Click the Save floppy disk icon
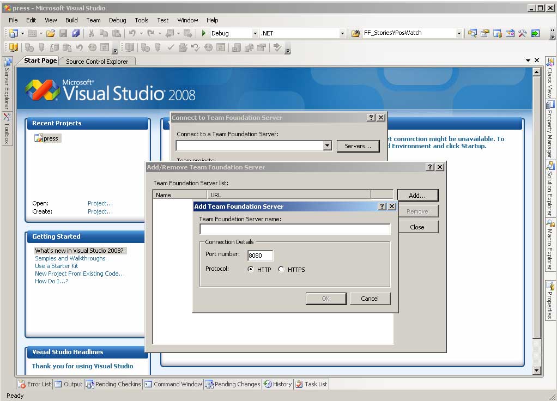Screen dimensions: 557x401 point(63,33)
